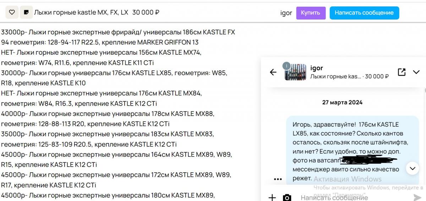
Task: Click the line геометрия: W84, R16.3
Action: (79, 104)
